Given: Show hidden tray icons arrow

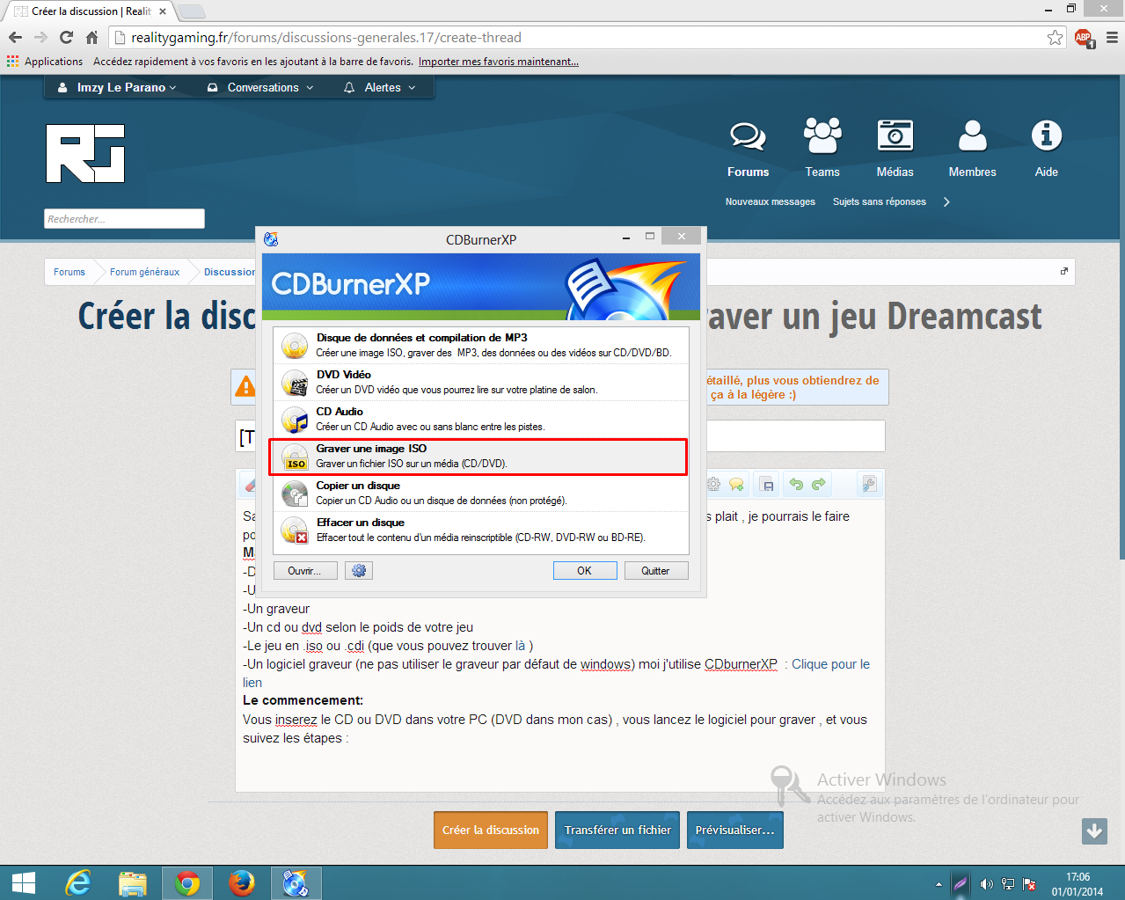Looking at the screenshot, I should pyautogui.click(x=939, y=884).
